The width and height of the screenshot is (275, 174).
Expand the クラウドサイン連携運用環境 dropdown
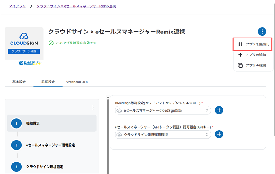[163, 135]
